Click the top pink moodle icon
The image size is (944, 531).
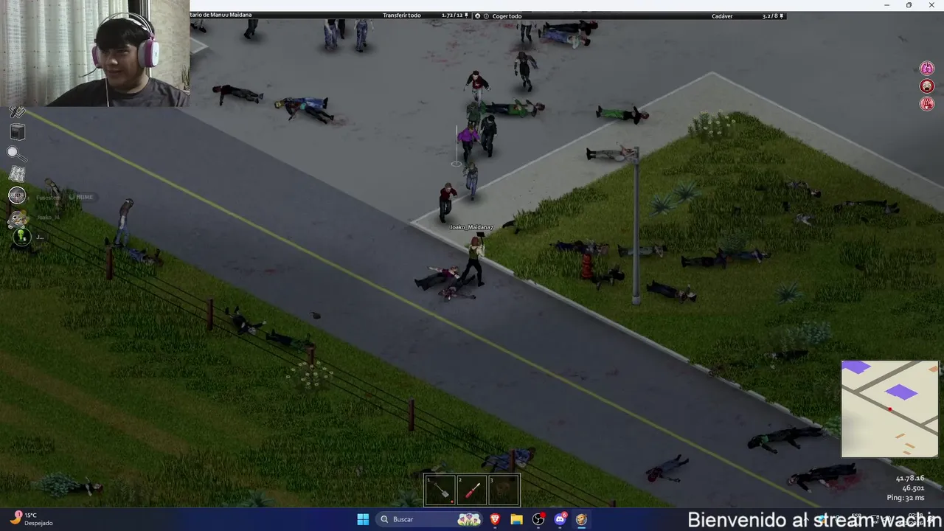927,69
